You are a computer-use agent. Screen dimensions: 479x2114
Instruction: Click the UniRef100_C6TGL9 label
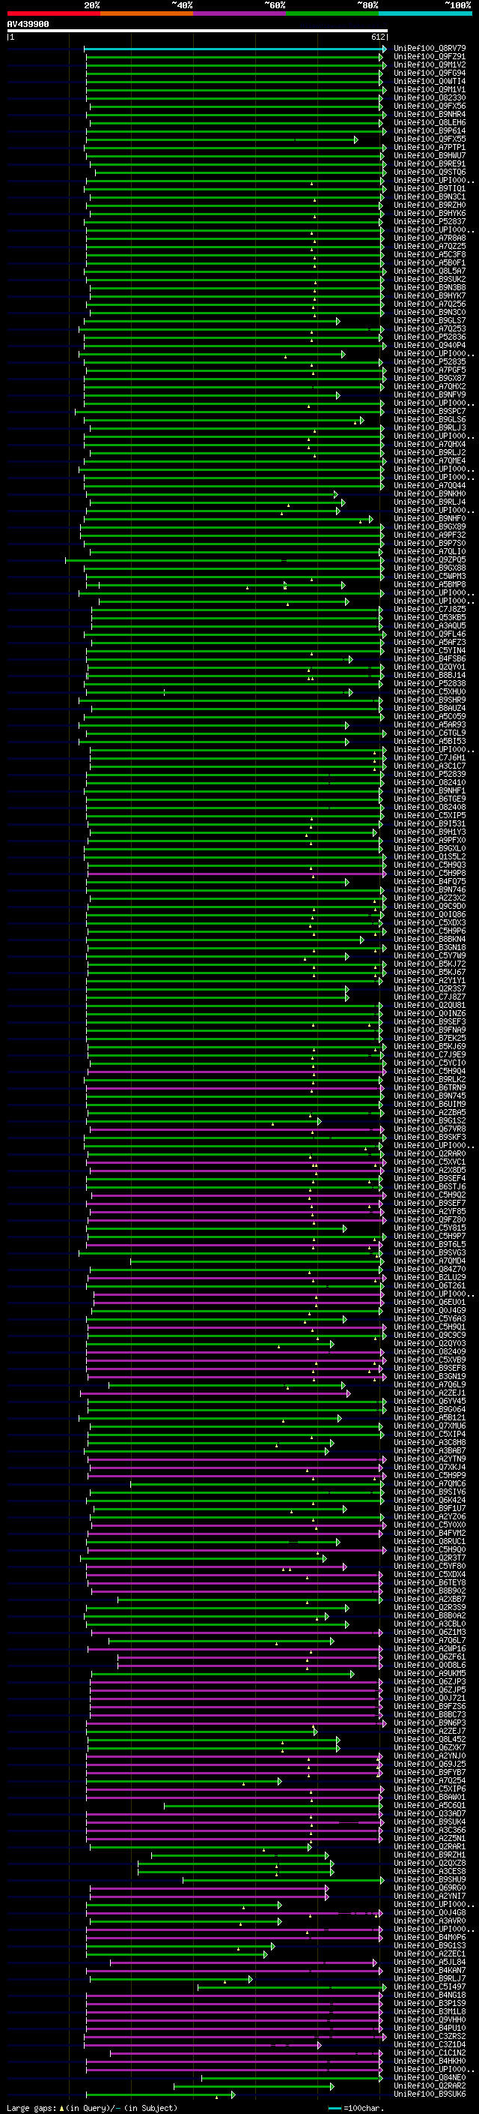430,733
